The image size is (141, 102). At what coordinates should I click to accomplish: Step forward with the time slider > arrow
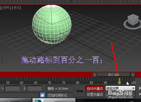pos(133,75)
